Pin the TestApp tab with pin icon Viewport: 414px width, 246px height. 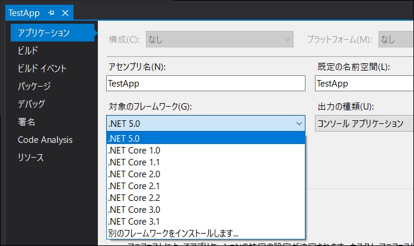coord(51,12)
